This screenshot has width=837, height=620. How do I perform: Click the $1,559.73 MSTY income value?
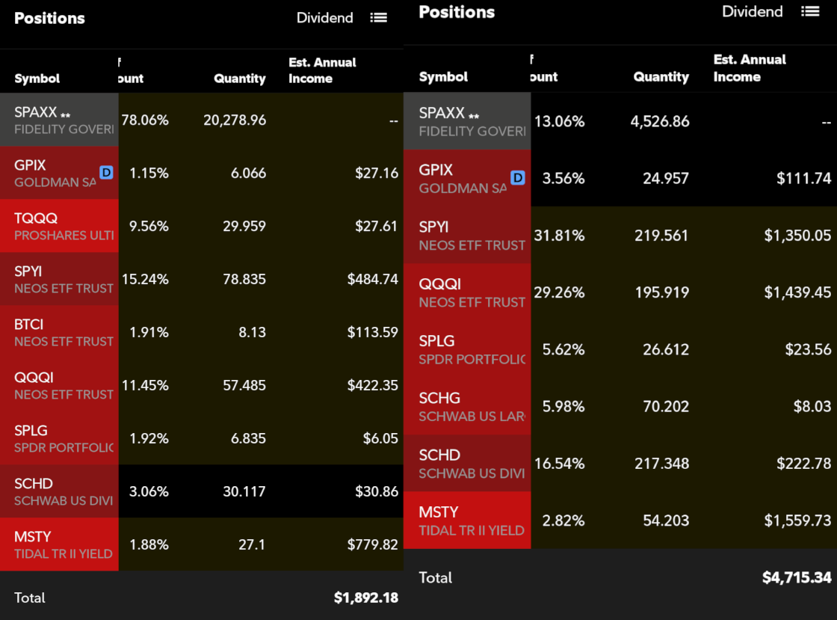pyautogui.click(x=797, y=521)
